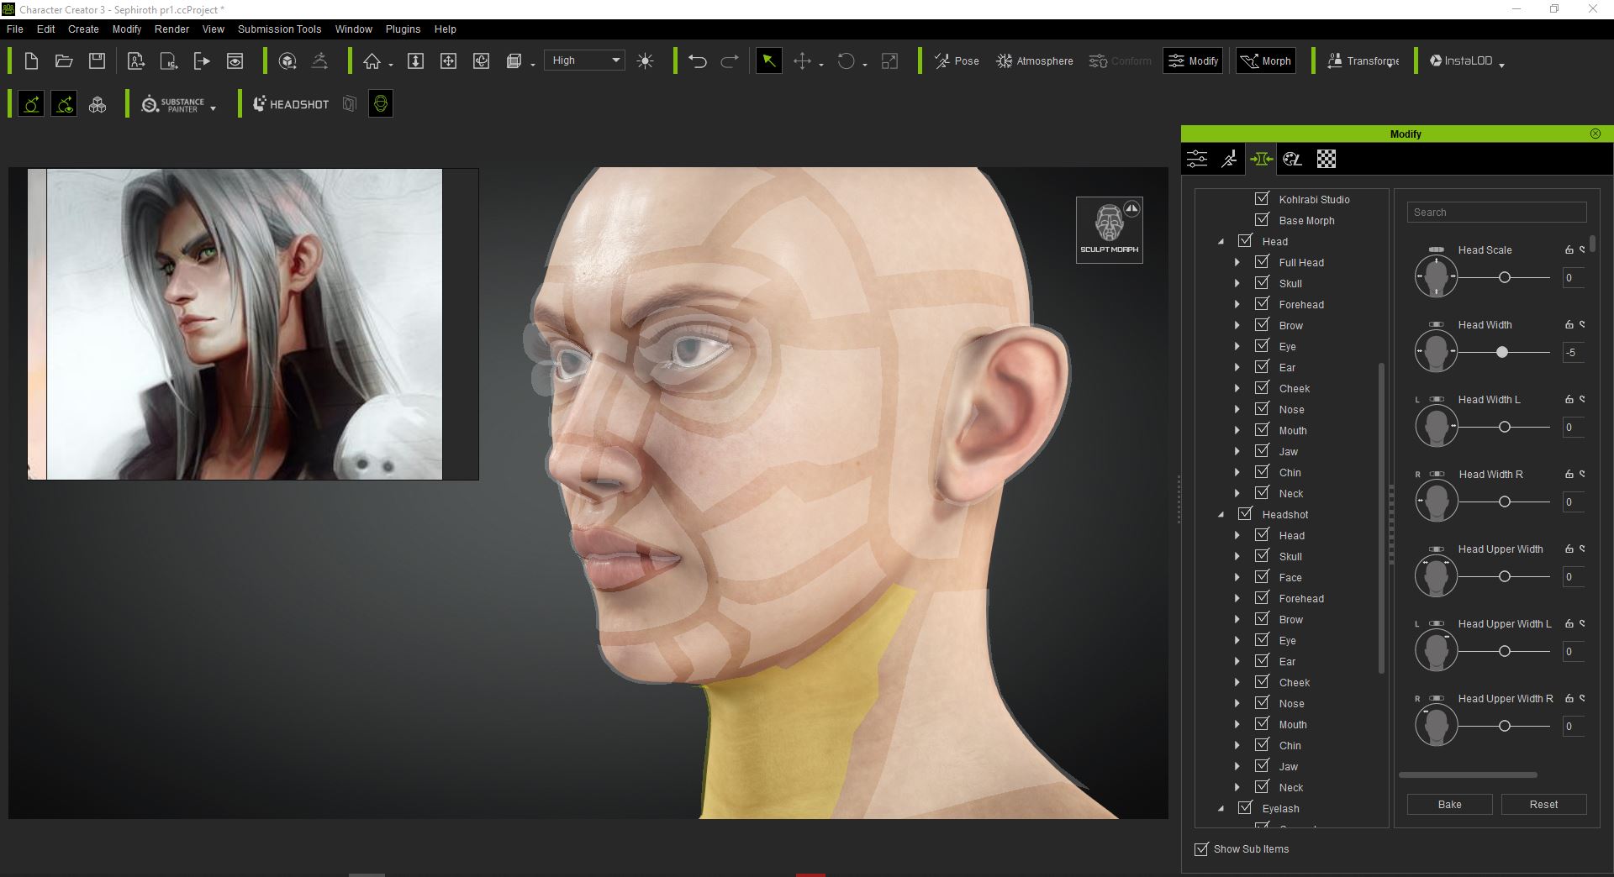Open the sliders attribute tab icon
The width and height of the screenshot is (1614, 877).
tap(1197, 159)
